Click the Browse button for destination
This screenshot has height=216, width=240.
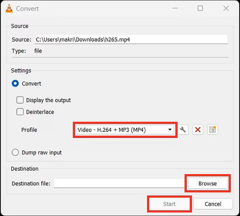[x=208, y=183]
